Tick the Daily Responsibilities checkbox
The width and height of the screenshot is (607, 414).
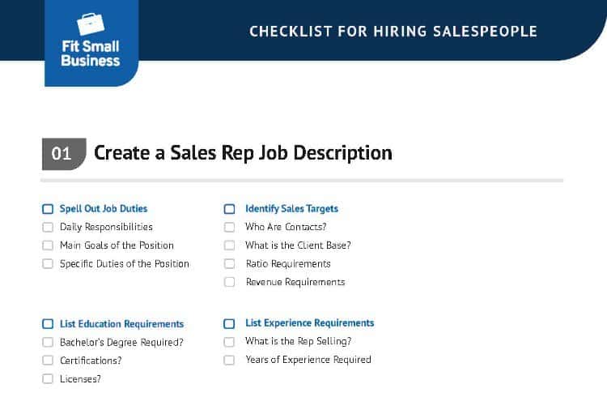point(48,227)
